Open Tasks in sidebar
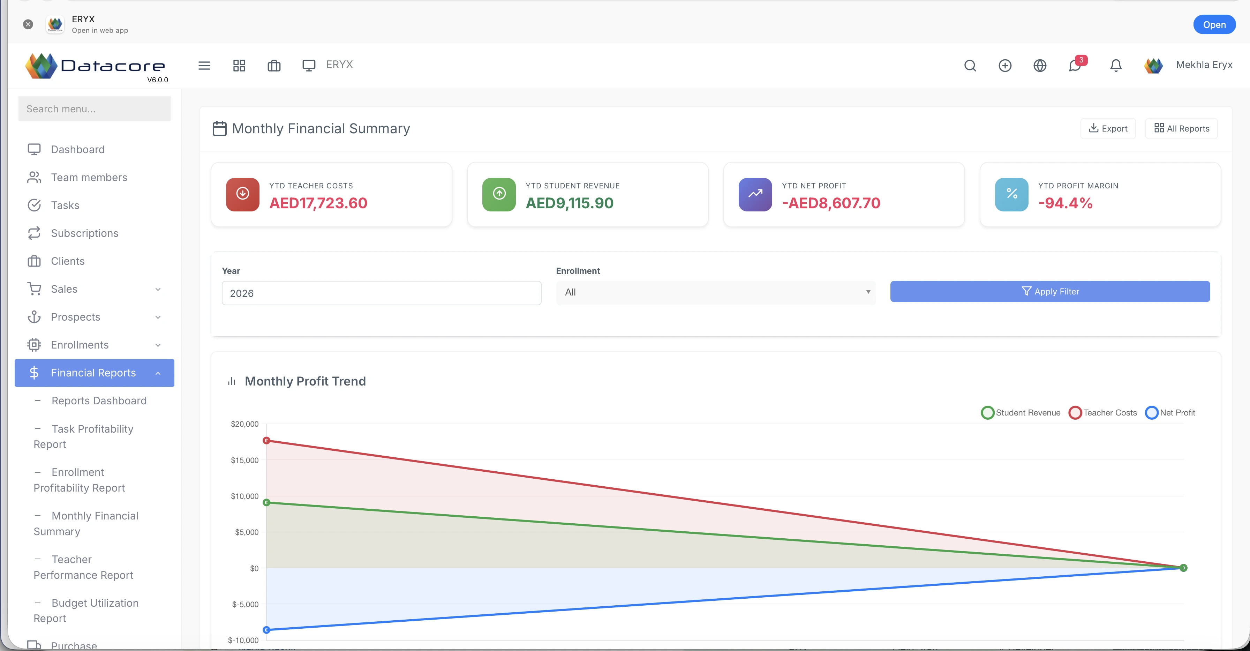1250x651 pixels. click(x=65, y=205)
